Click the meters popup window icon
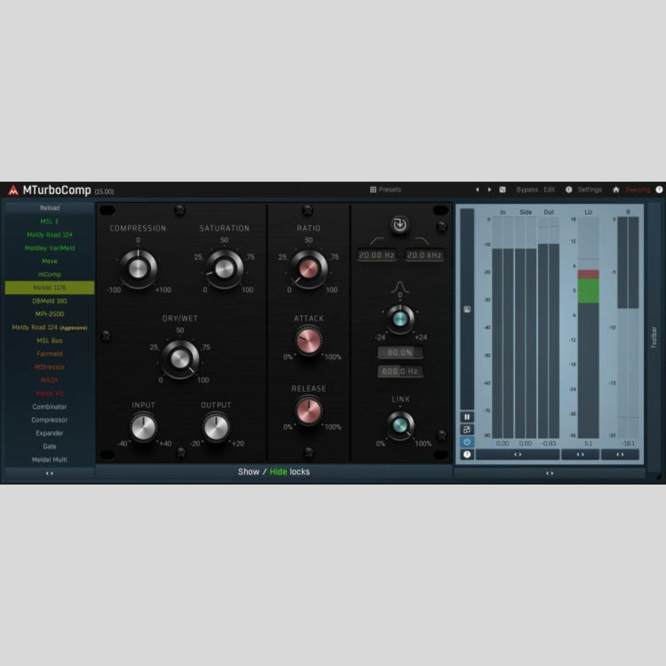 [467, 429]
